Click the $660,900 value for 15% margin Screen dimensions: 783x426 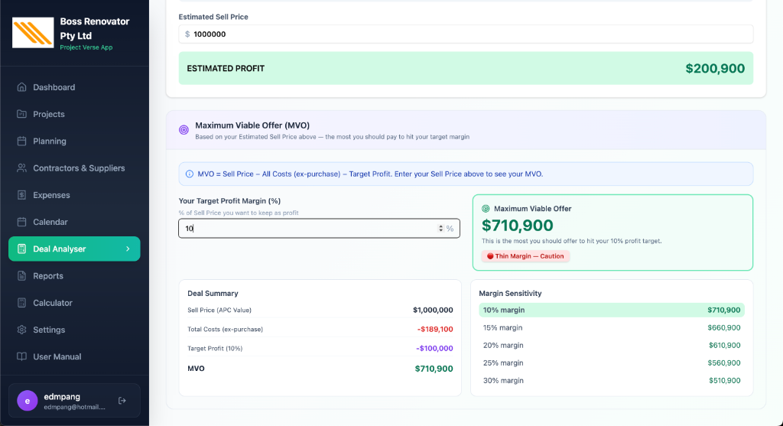click(723, 327)
